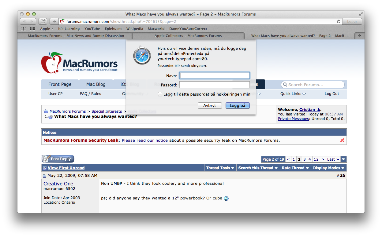Click the Safari compass icon in dialog

point(142,55)
